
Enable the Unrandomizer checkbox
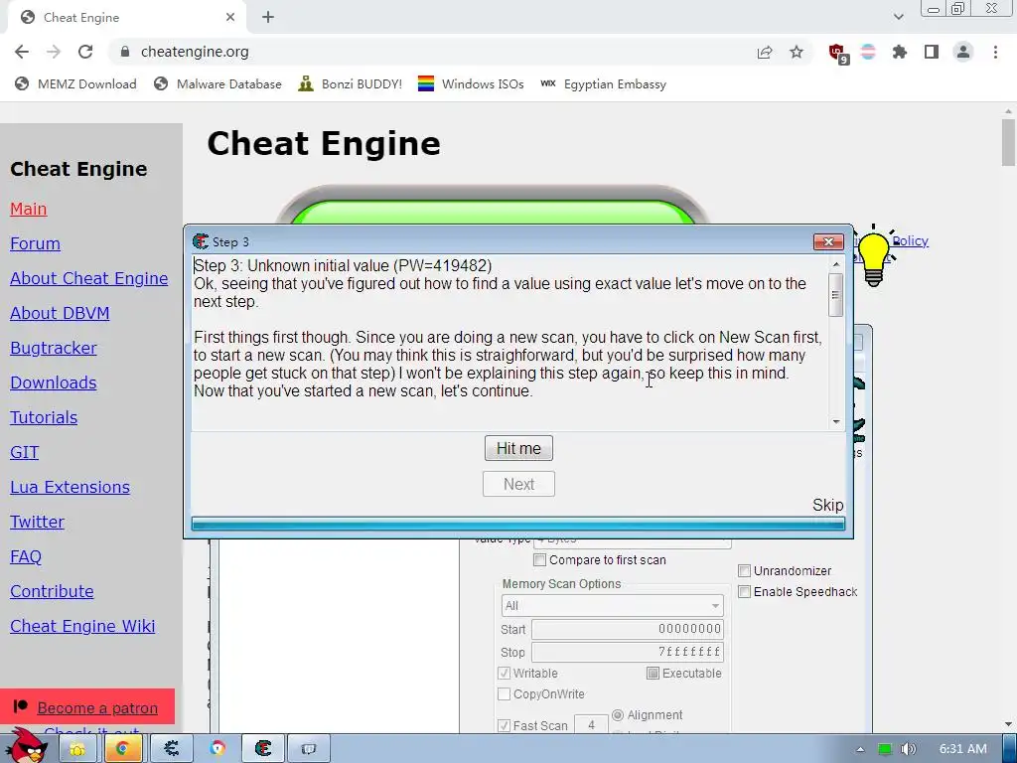point(744,571)
